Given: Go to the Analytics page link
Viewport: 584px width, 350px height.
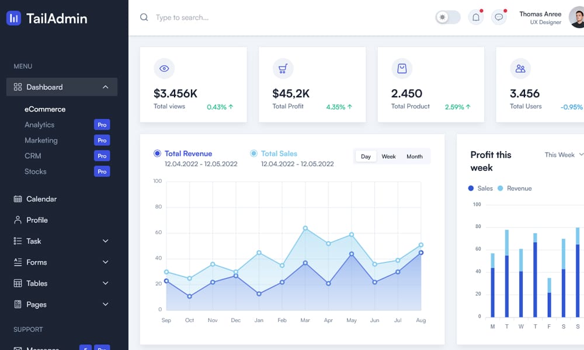Looking at the screenshot, I should point(39,125).
